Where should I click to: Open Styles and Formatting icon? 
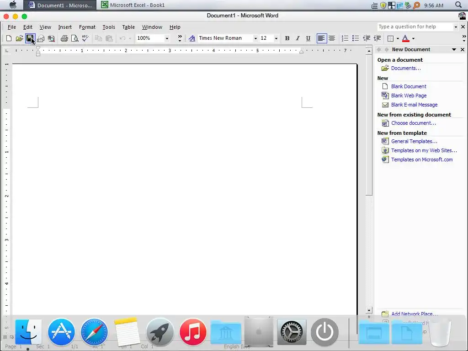point(192,38)
